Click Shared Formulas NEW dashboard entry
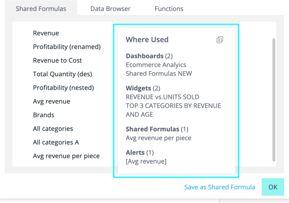Screen dimensions: 289x203 [x=159, y=73]
